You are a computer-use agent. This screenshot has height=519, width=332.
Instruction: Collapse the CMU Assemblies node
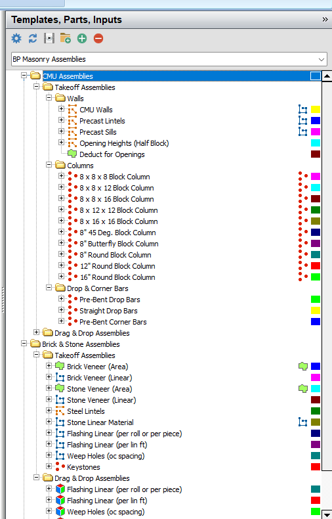(x=24, y=76)
